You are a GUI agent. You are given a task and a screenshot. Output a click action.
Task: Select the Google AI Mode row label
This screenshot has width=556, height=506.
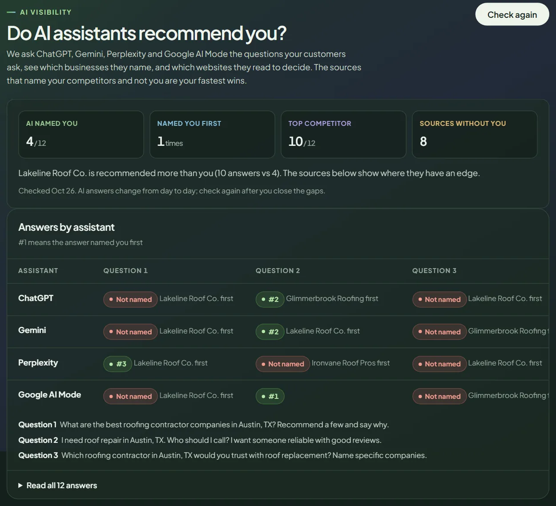49,395
